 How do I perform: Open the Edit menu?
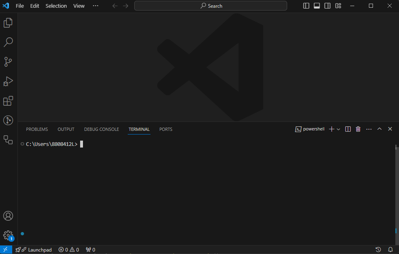pyautogui.click(x=35, y=6)
